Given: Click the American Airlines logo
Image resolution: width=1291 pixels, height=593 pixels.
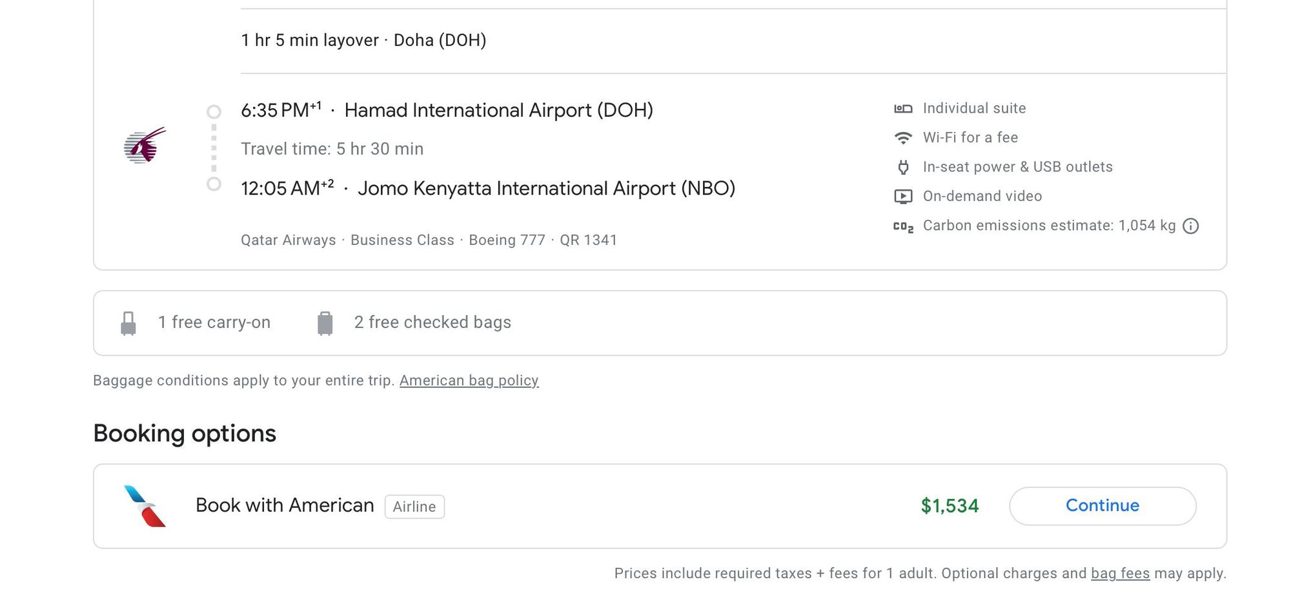Looking at the screenshot, I should tap(145, 506).
